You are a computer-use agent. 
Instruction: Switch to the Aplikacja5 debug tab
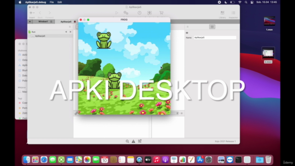point(66,22)
